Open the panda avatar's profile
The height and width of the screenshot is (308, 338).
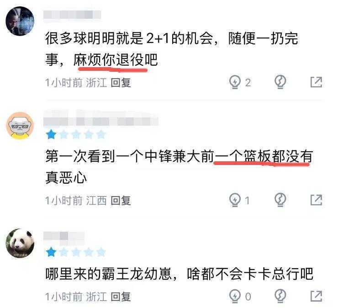20,243
